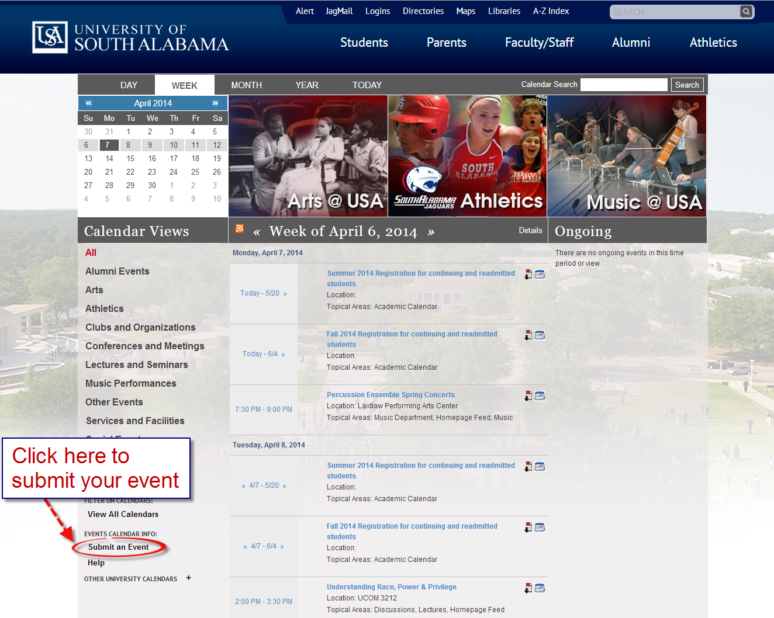
Task: Go to previous month with the « arrow beside April 2014
Action: pos(89,103)
